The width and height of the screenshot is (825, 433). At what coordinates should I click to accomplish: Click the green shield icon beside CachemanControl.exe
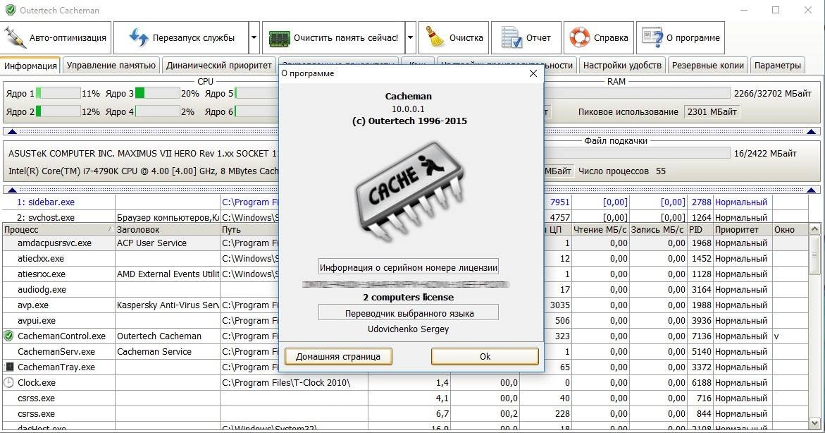(8, 336)
